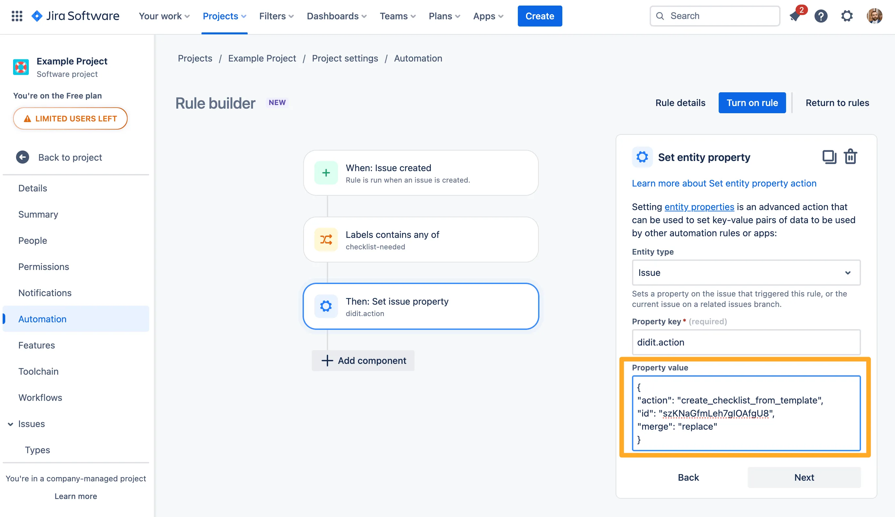The image size is (895, 517).
Task: Open the Apps dropdown menu
Action: (x=488, y=16)
